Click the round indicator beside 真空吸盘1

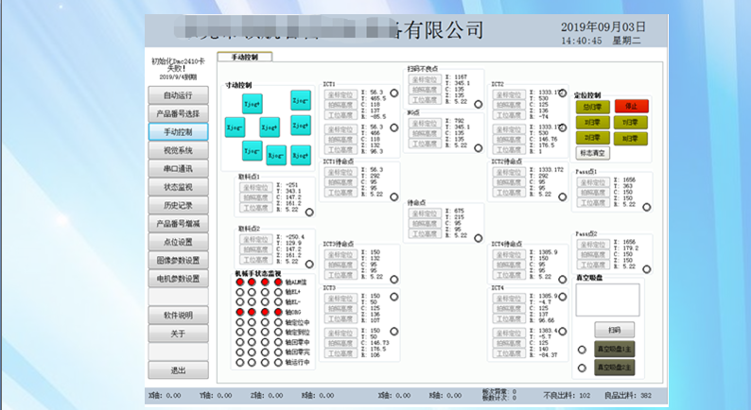click(x=582, y=350)
